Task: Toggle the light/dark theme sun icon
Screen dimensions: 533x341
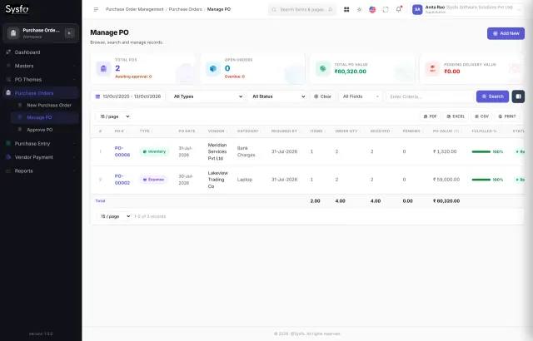Action: (359, 9)
